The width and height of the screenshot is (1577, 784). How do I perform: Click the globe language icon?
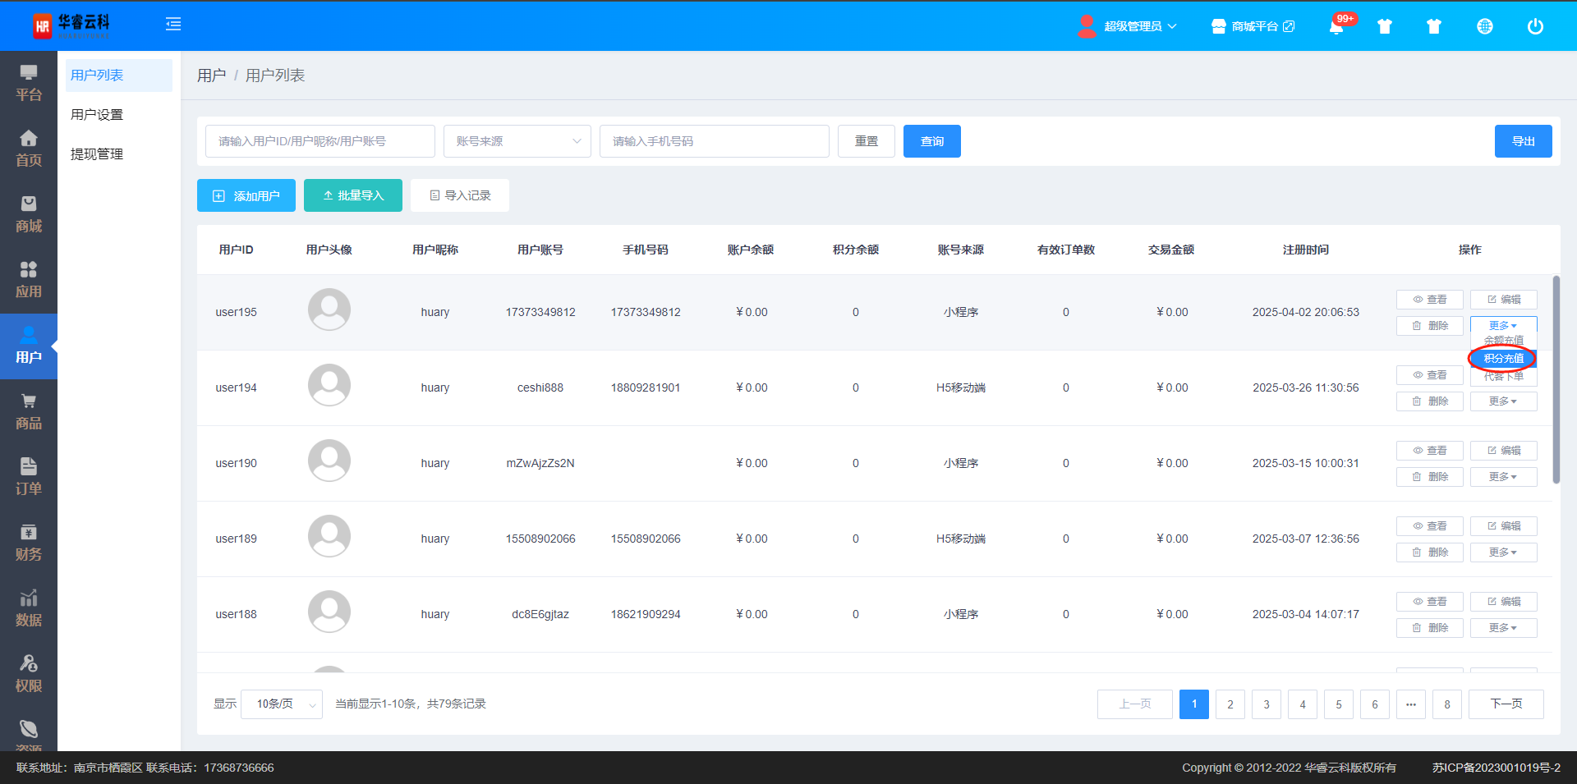1484,26
